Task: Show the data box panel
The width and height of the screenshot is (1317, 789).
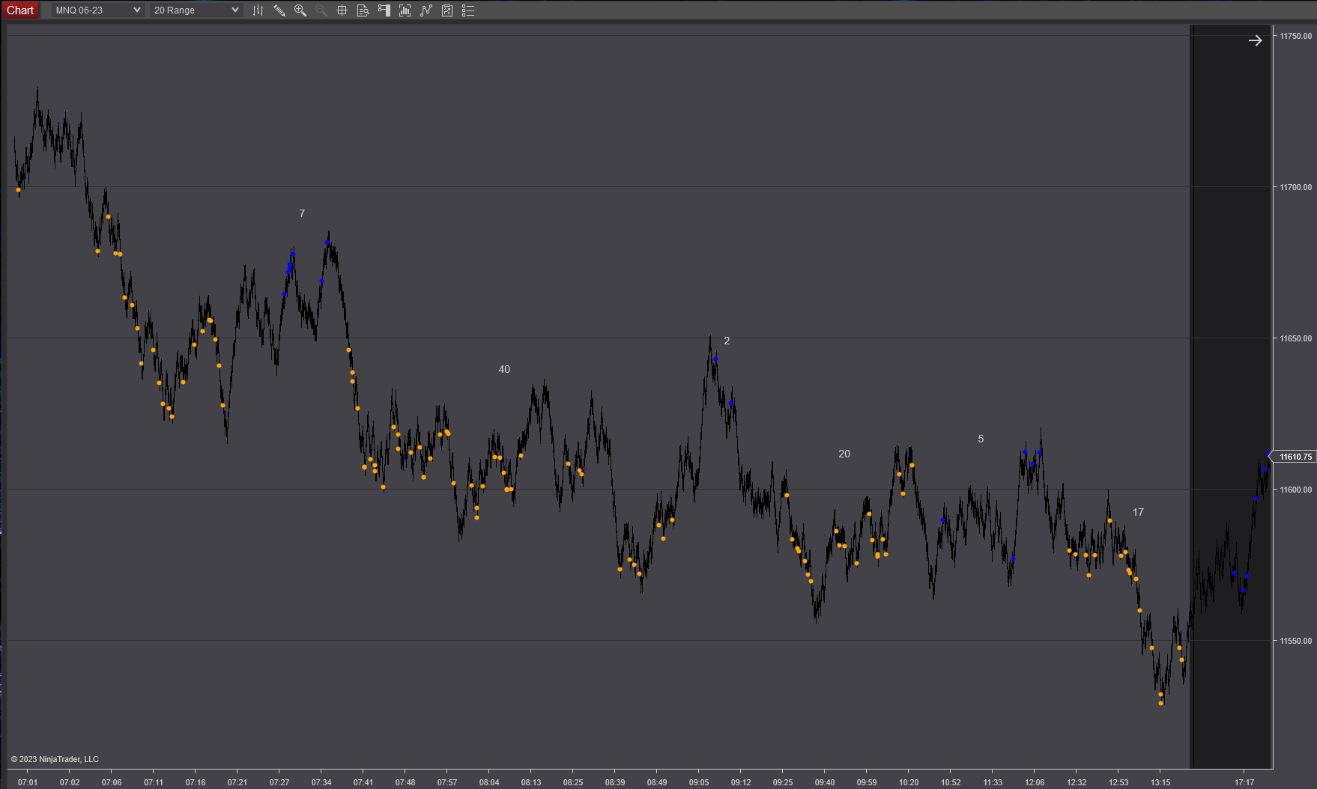Action: pyautogui.click(x=363, y=10)
